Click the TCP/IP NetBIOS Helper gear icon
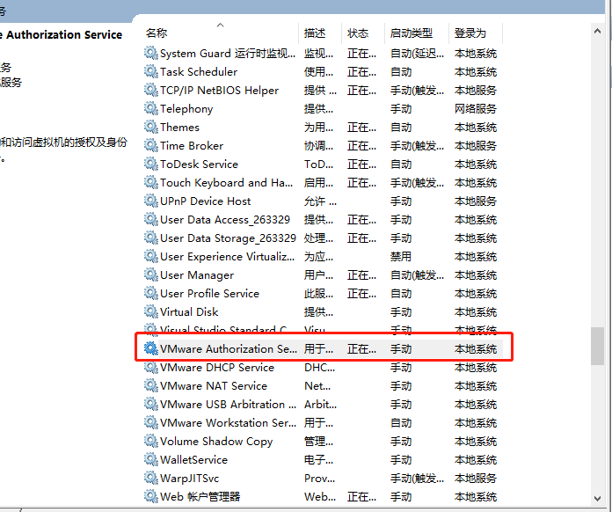This screenshot has width=612, height=512. (150, 90)
